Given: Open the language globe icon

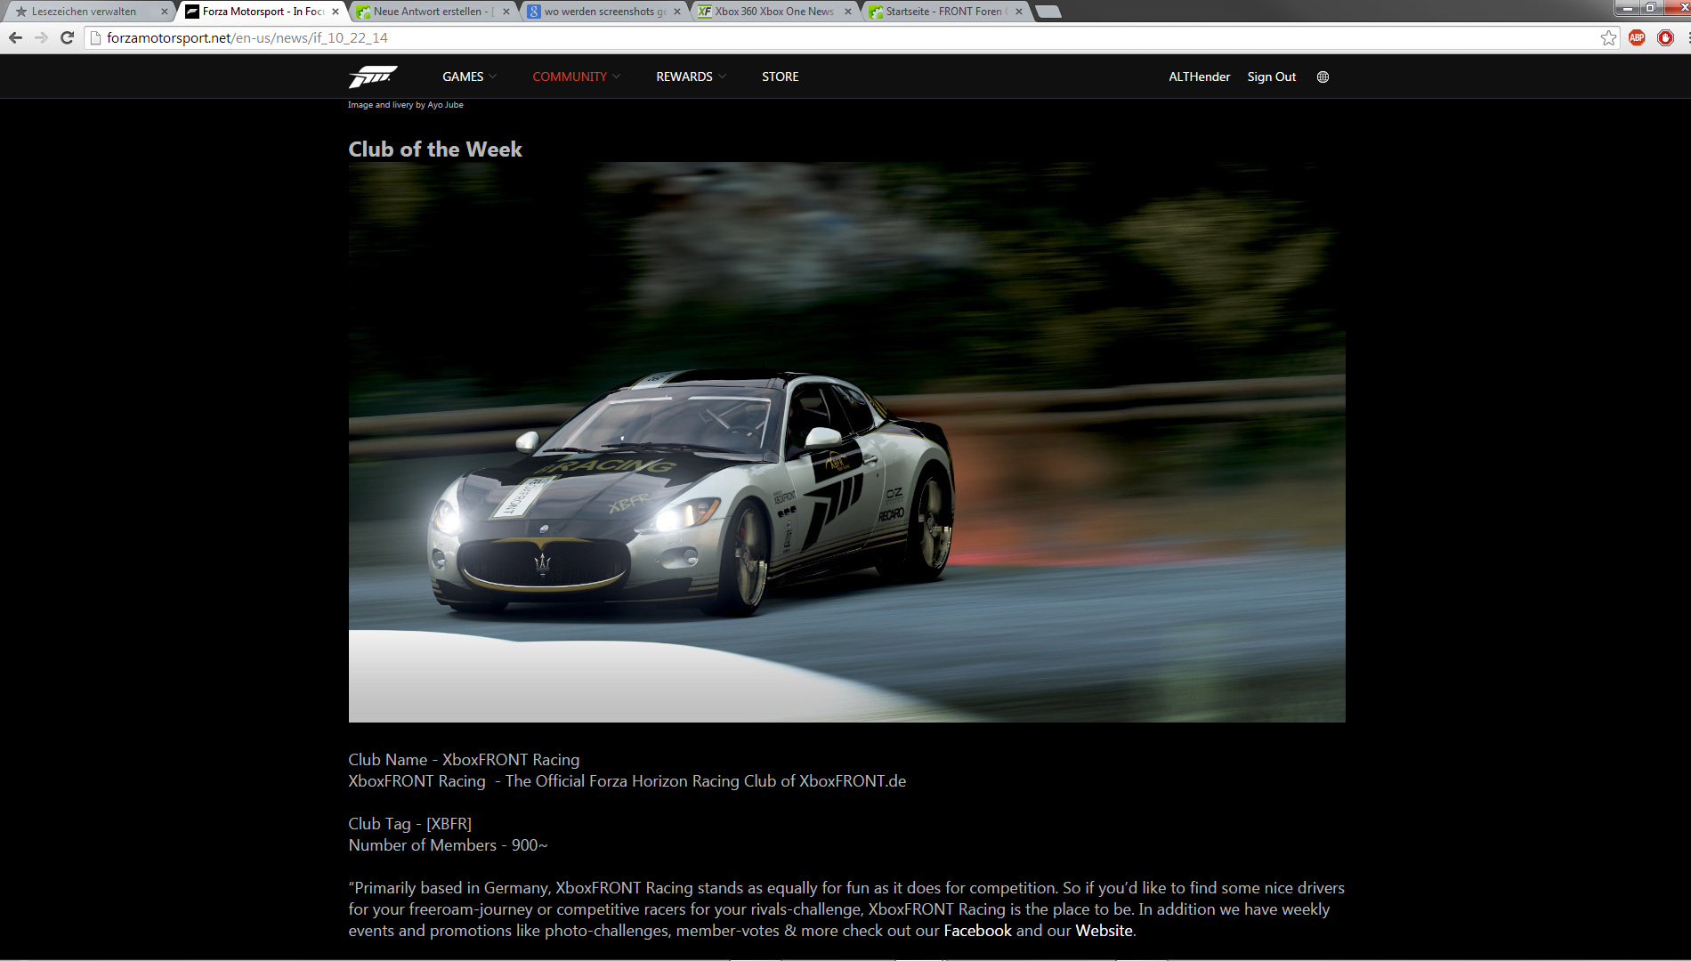Looking at the screenshot, I should coord(1323,77).
